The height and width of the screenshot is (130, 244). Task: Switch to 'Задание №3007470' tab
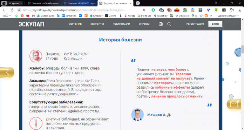tap(80, 3)
